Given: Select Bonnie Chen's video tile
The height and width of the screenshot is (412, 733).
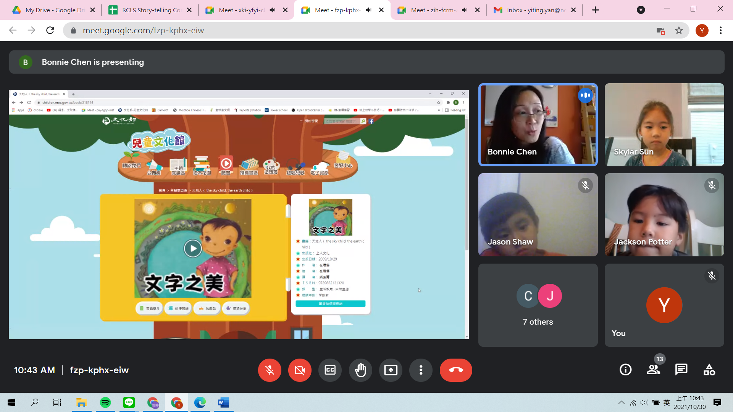Looking at the screenshot, I should (538, 125).
